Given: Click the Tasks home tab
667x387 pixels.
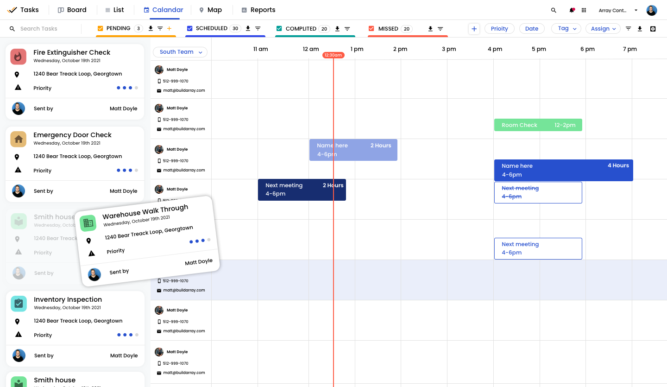Looking at the screenshot, I should click(23, 10).
